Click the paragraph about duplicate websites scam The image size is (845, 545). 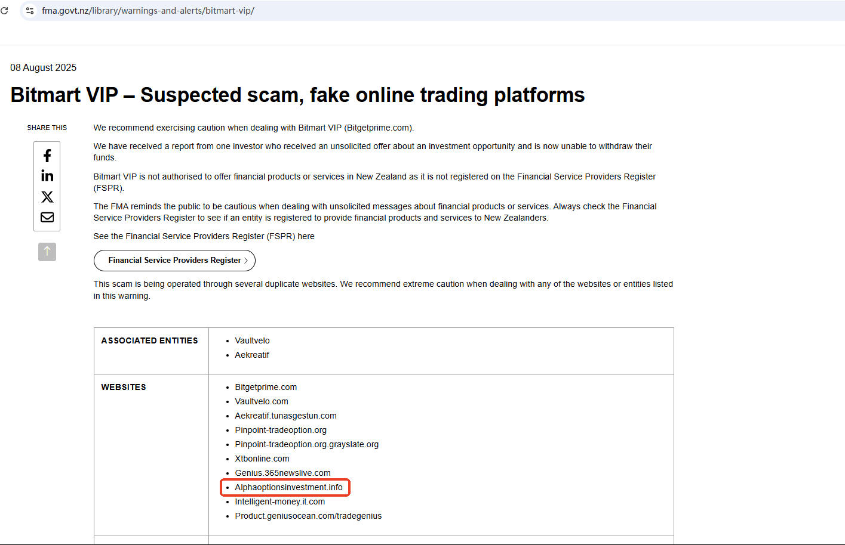click(x=383, y=290)
